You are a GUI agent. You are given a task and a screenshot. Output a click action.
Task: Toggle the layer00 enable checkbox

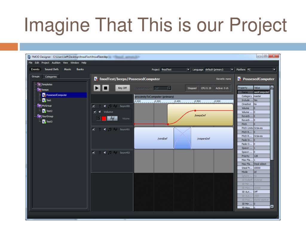[94, 106]
